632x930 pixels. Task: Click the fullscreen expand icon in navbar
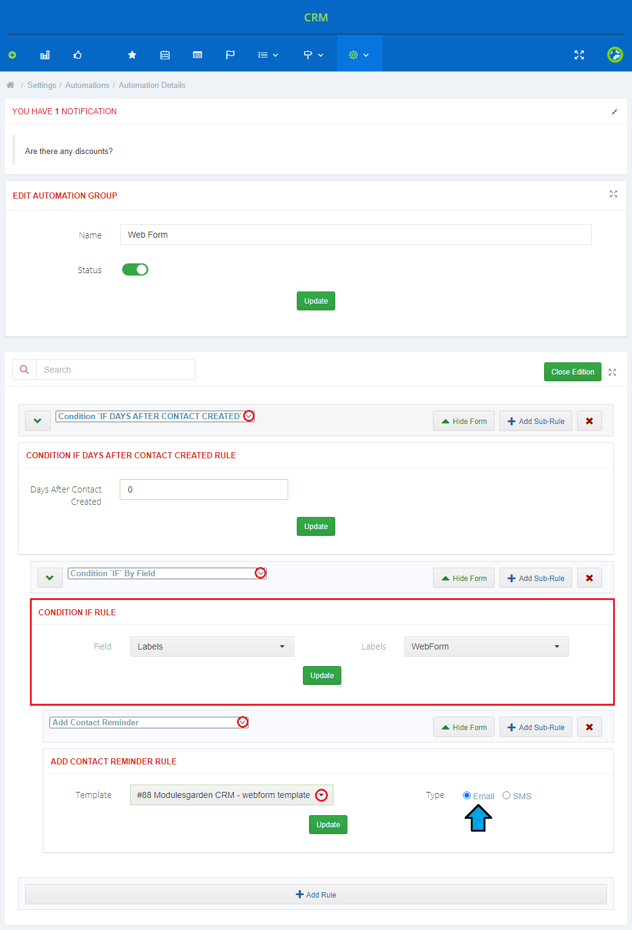pyautogui.click(x=579, y=55)
